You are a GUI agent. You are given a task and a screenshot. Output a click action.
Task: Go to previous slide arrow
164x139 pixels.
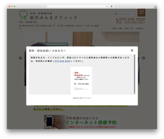pos(21,58)
